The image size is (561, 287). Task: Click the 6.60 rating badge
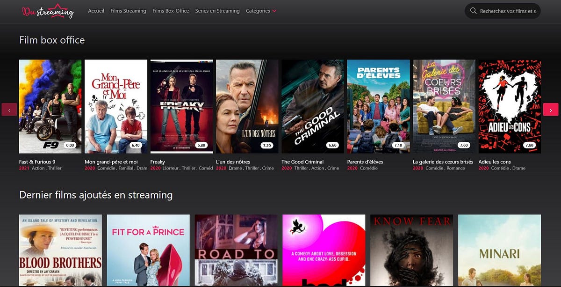(x=333, y=145)
